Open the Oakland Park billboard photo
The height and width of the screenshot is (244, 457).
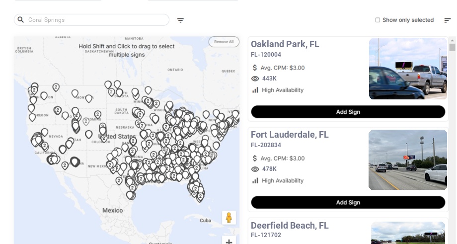point(408,69)
